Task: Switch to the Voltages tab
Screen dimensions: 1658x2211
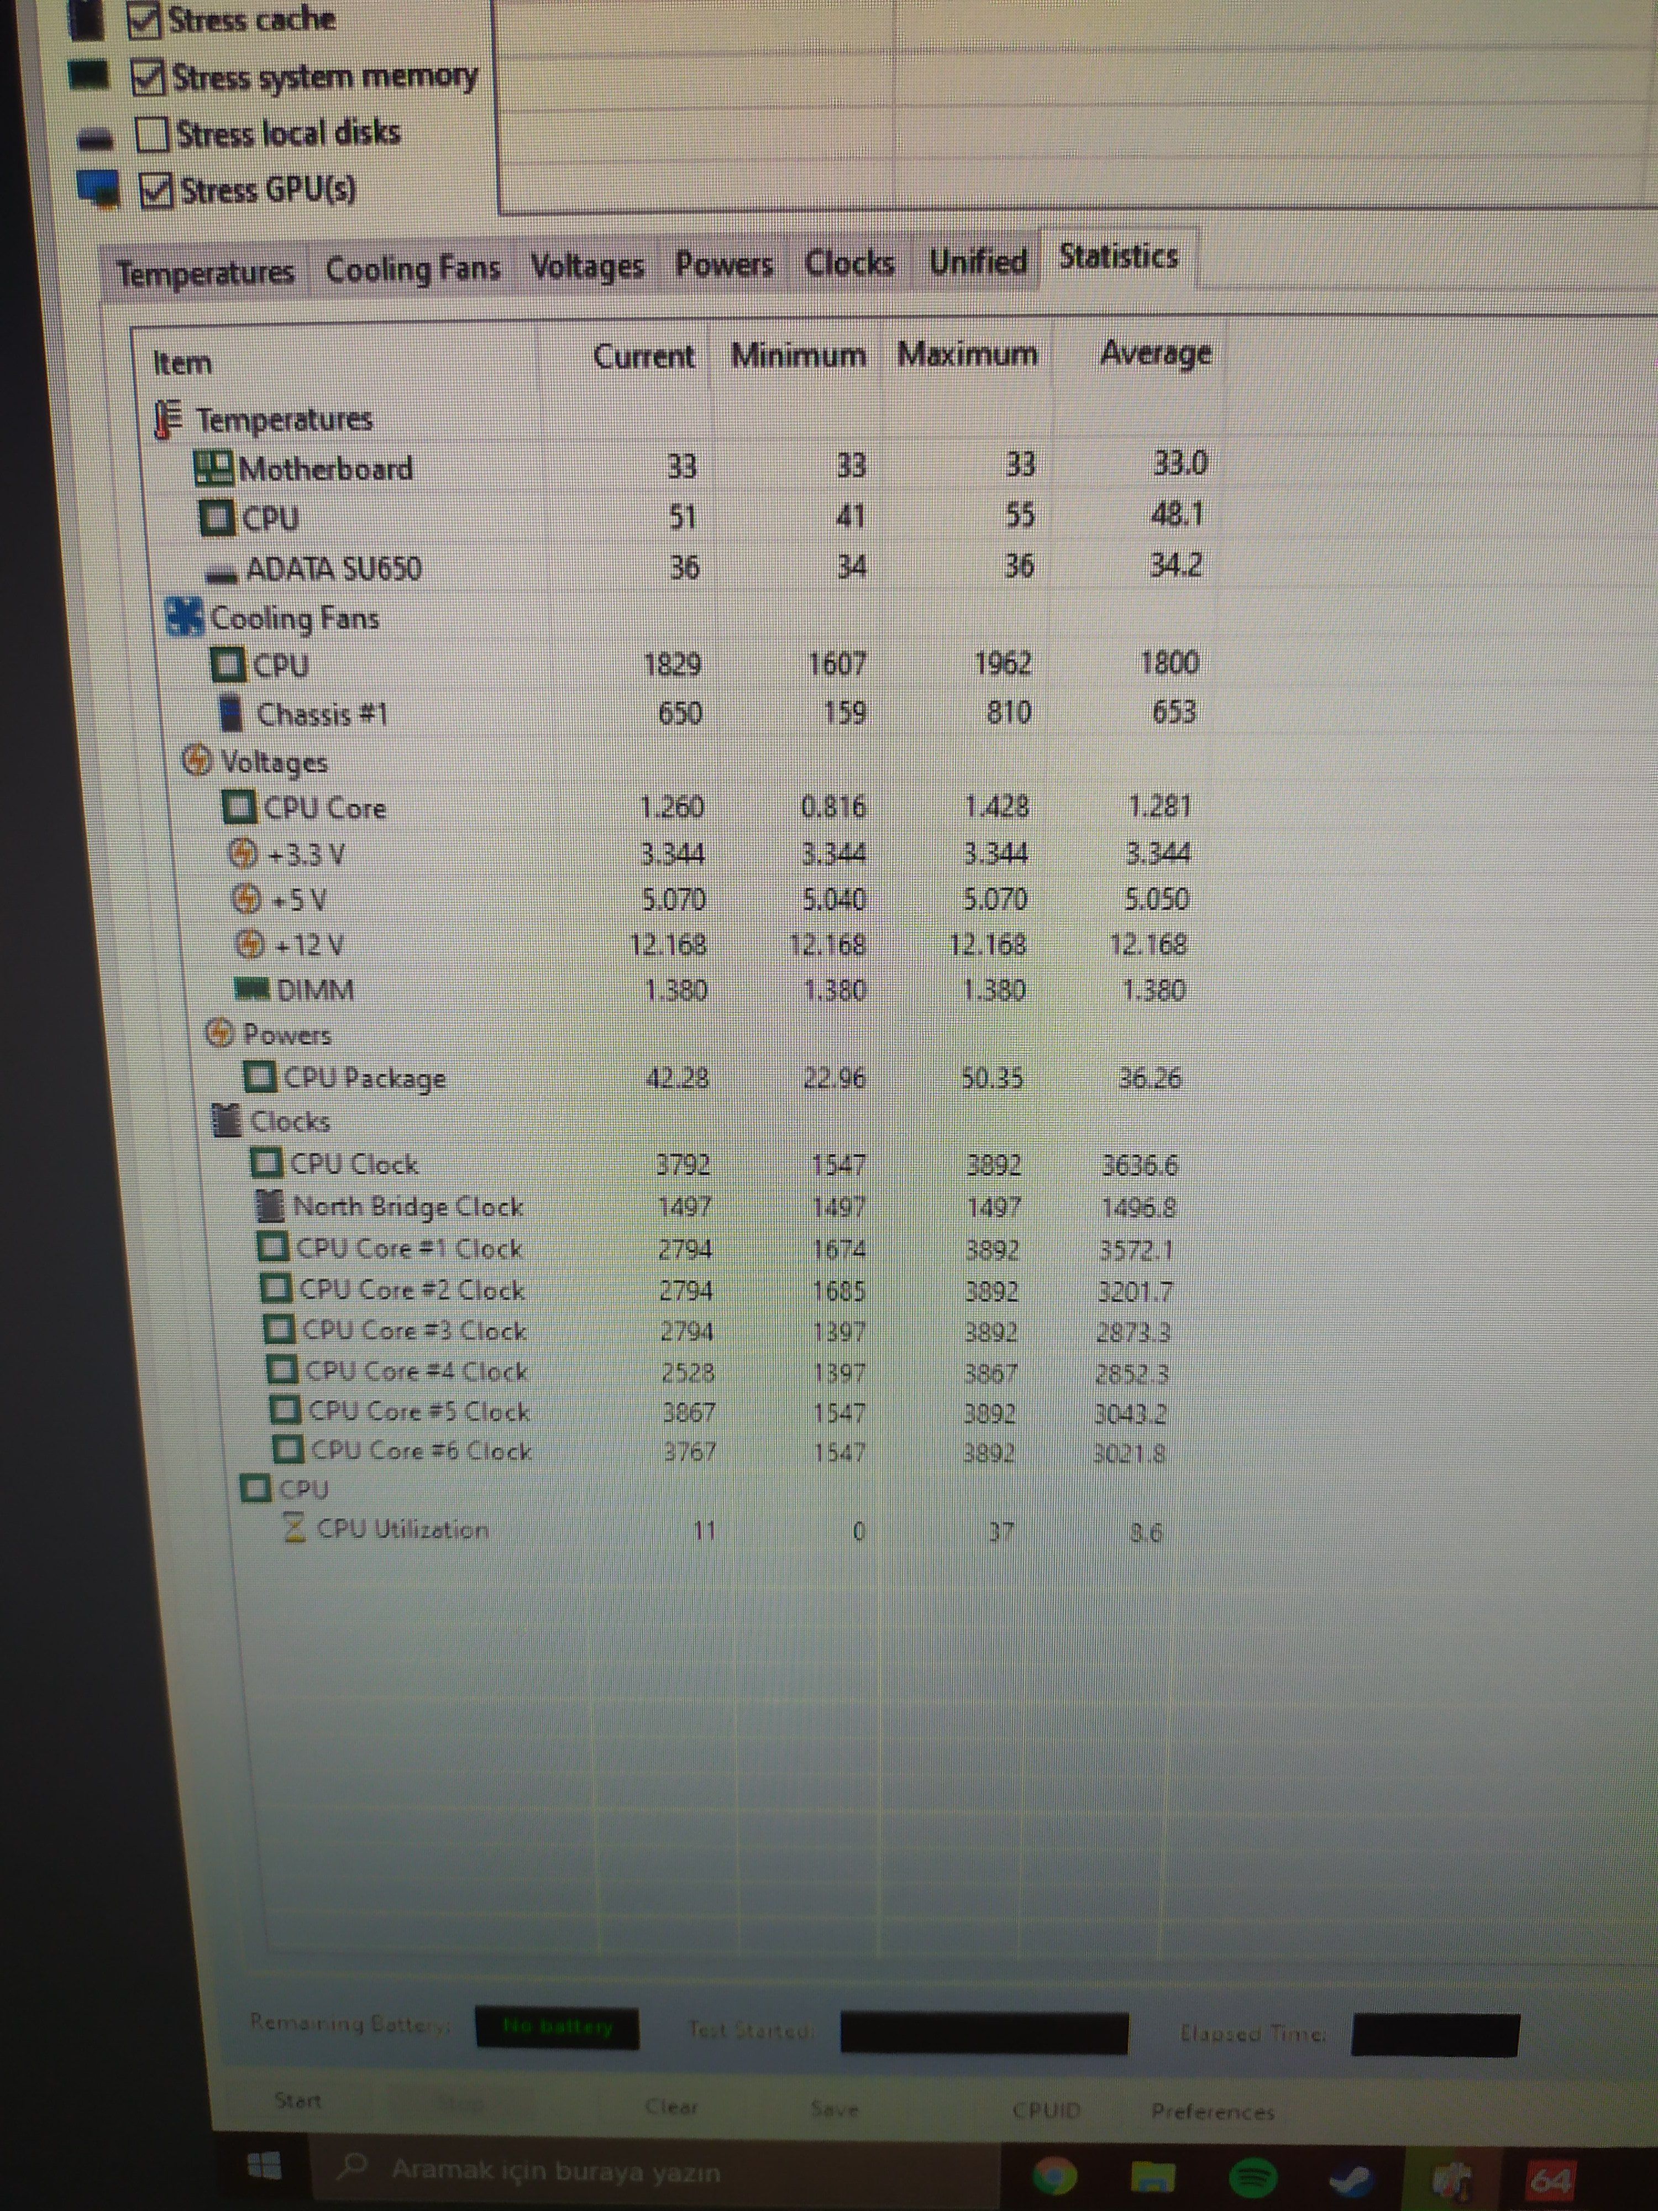Action: click(x=586, y=266)
